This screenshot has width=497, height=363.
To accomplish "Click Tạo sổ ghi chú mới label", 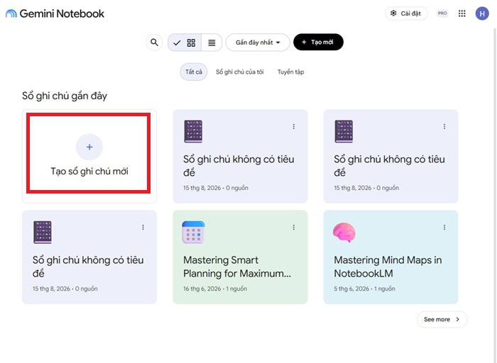I will tap(89, 171).
